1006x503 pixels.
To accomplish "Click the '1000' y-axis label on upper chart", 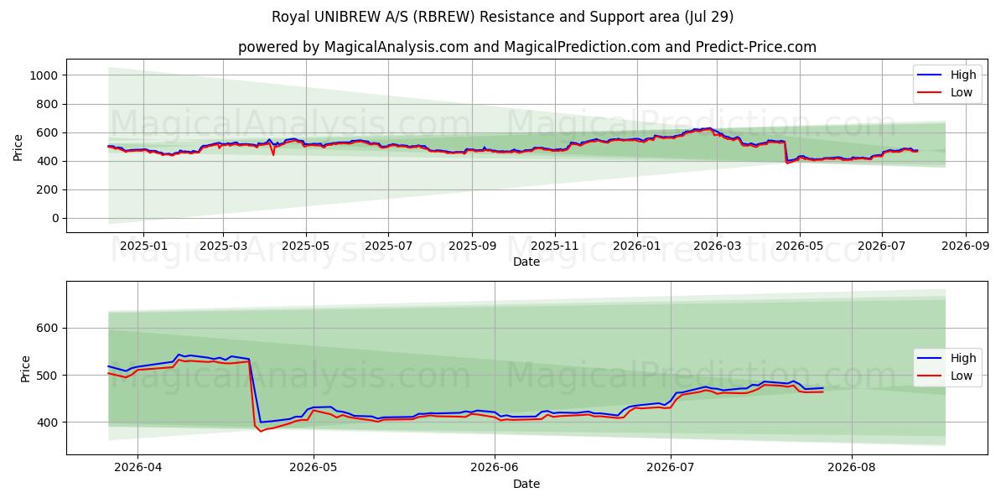I will pyautogui.click(x=44, y=75).
